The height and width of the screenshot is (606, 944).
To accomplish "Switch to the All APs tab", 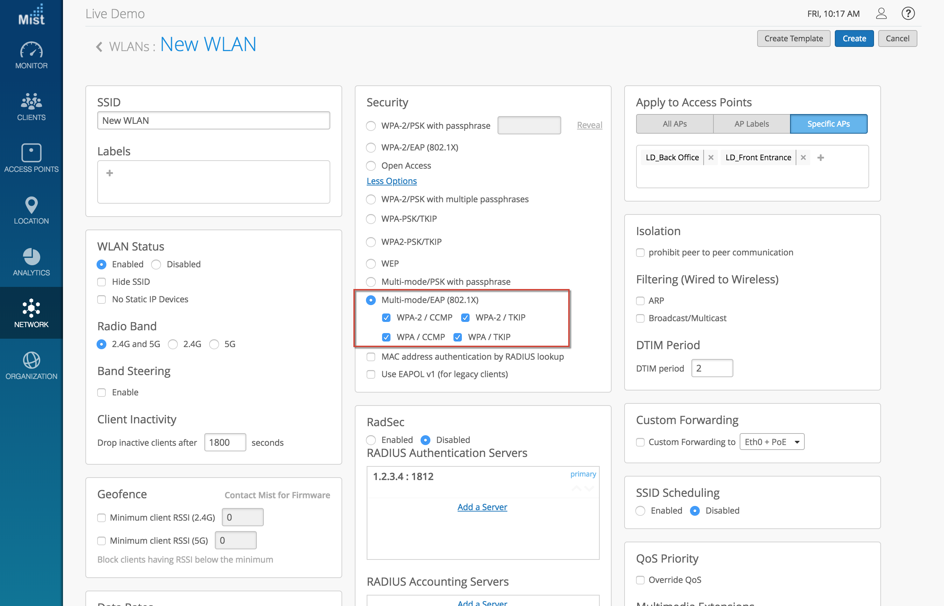I will pyautogui.click(x=675, y=124).
